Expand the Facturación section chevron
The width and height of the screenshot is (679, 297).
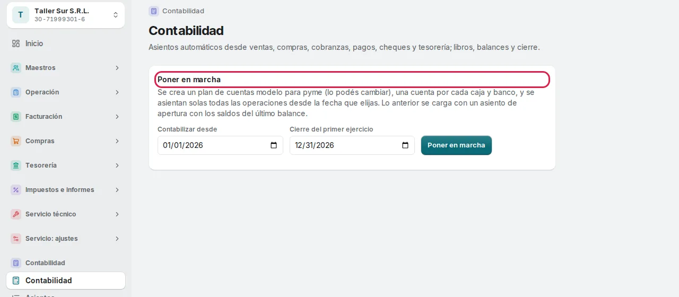point(117,117)
